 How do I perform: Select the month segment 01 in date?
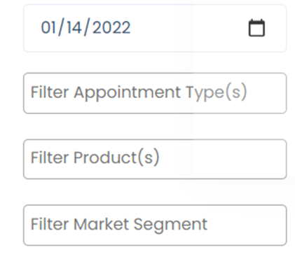pos(48,27)
